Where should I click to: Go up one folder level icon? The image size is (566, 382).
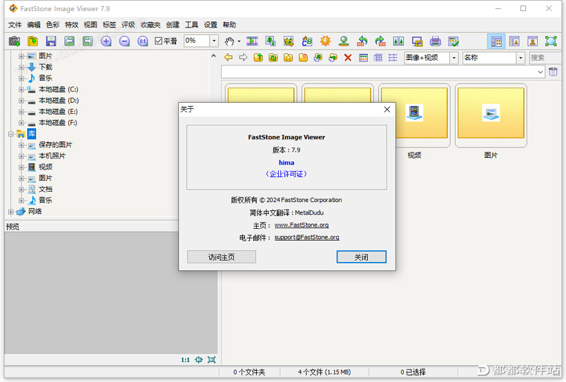[258, 57]
